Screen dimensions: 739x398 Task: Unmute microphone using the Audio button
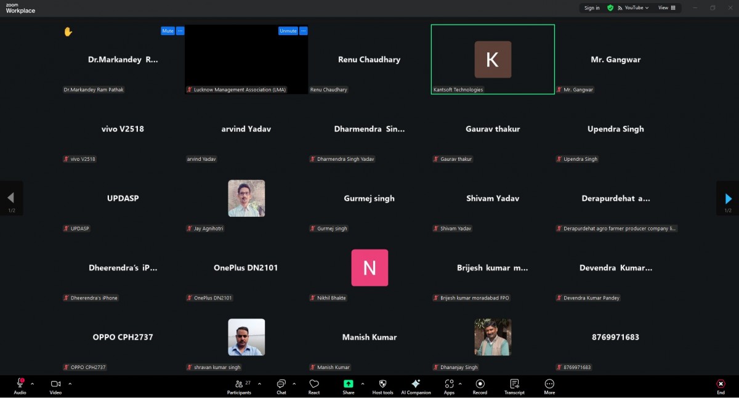[x=20, y=386]
